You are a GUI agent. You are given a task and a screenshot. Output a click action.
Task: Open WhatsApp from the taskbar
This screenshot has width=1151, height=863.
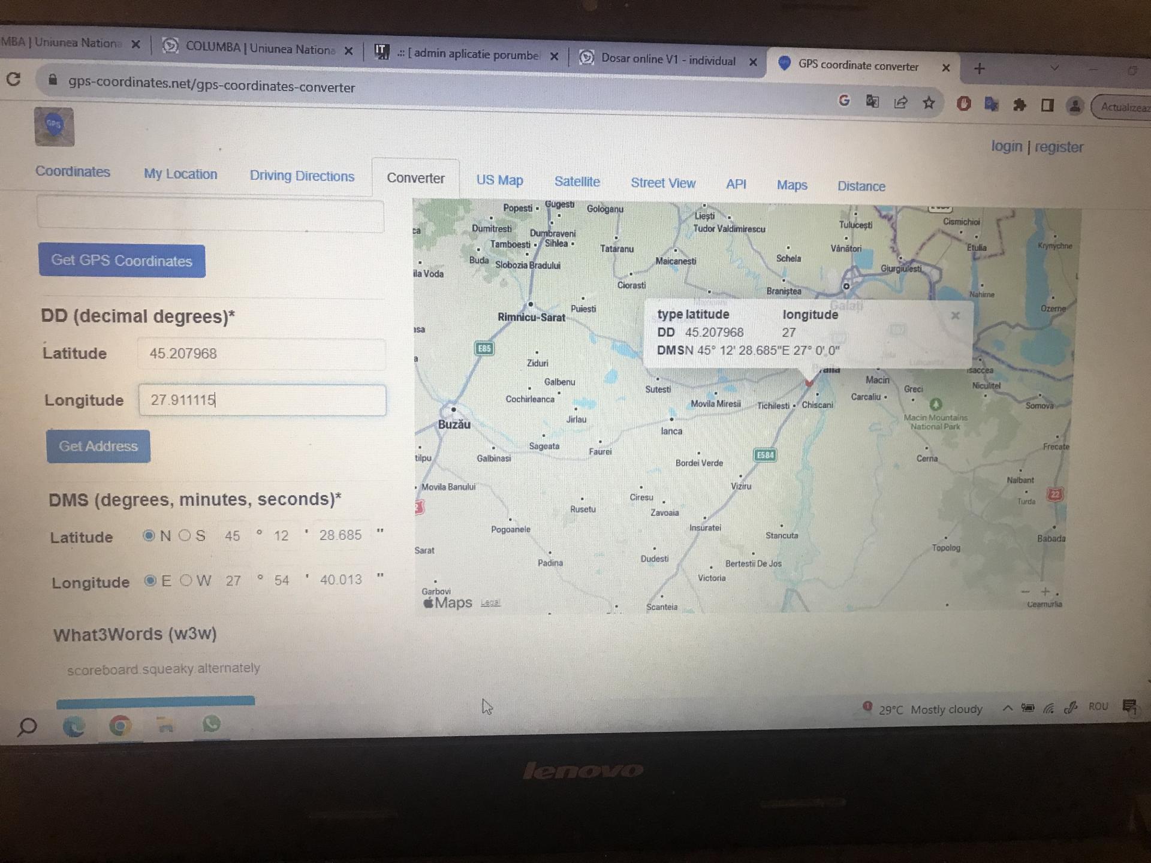click(211, 724)
